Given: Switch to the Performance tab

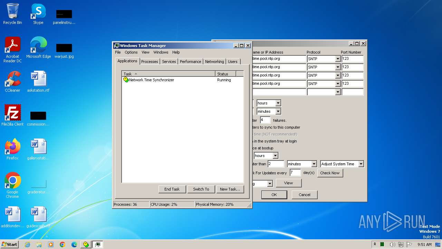Looking at the screenshot, I should pyautogui.click(x=190, y=62).
